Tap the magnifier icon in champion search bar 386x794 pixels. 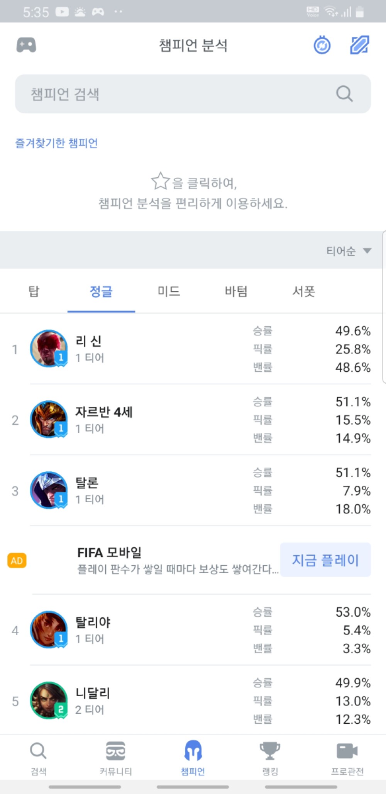(x=344, y=94)
